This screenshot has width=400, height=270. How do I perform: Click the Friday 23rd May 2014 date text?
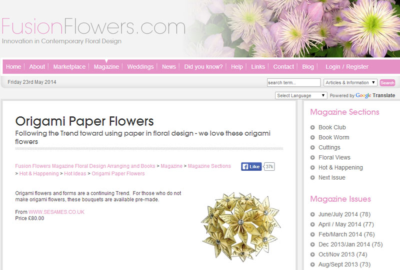click(32, 82)
